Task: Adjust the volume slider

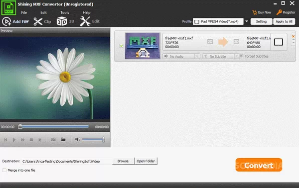Action: click(94, 139)
